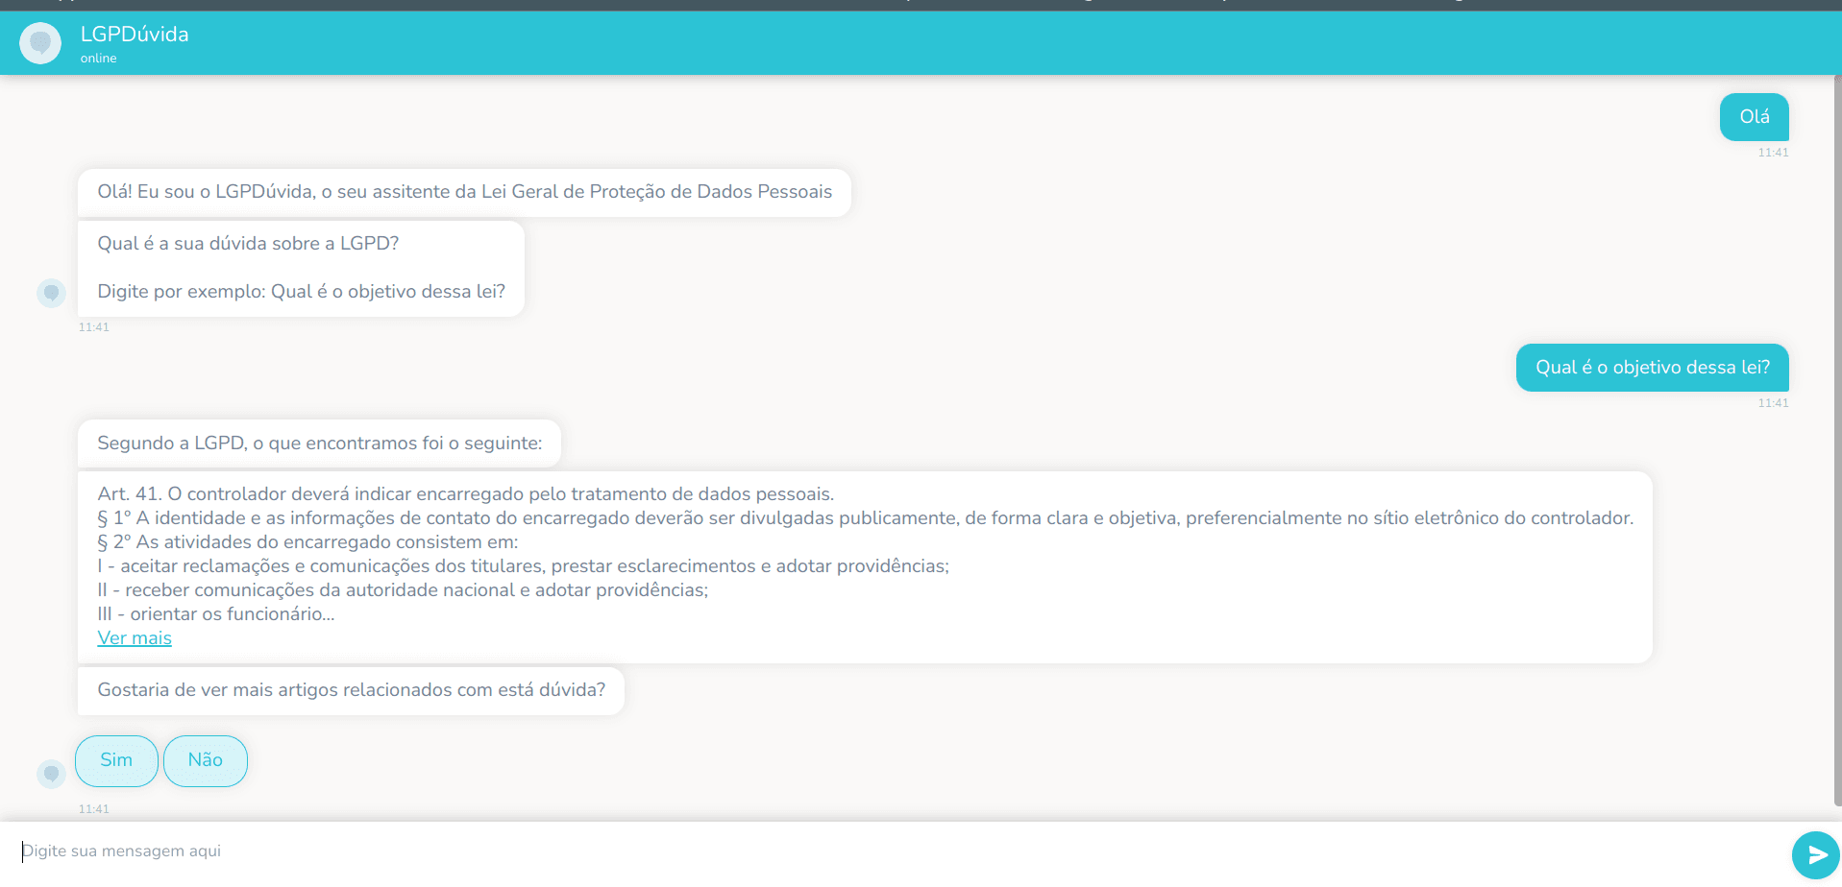Select the "Olá" sent message bubble
Viewport: 1842px width, 887px height.
point(1754,117)
